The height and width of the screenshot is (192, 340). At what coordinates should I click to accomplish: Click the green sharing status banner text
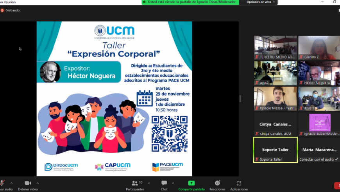point(191,2)
